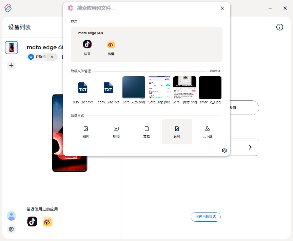Open the user account avatar

pos(12,216)
